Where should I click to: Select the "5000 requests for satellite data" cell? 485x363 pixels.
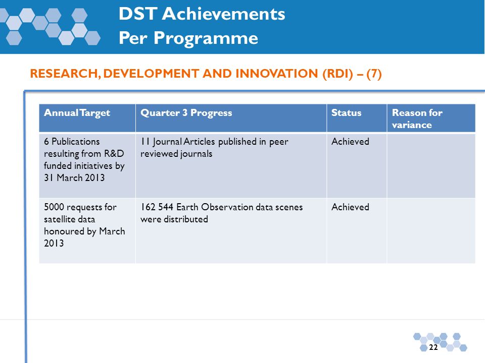[x=87, y=231]
